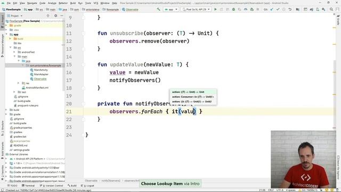Click the FlowSample breadcrumb in navigation bar
Viewport: 341px width, 192px height.
tap(12, 10)
